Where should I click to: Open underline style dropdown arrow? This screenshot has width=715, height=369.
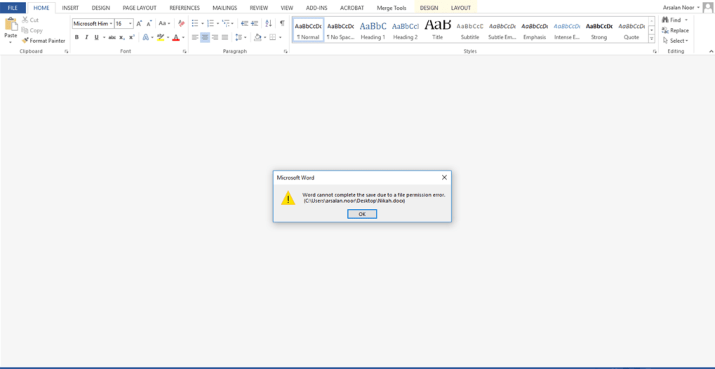pyautogui.click(x=104, y=37)
